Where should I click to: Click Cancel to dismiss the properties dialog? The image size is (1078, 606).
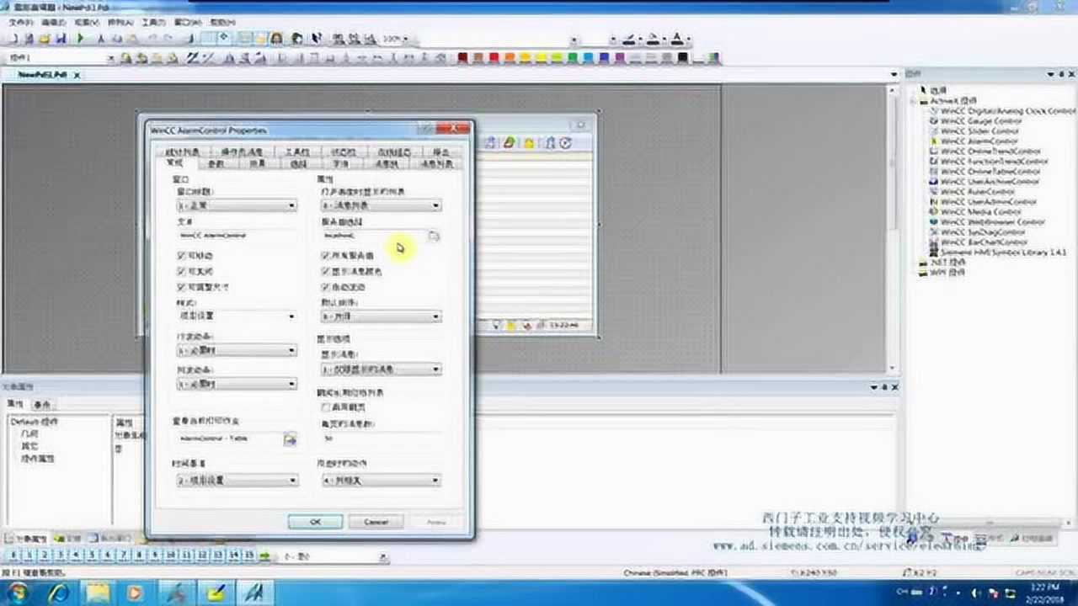click(376, 521)
